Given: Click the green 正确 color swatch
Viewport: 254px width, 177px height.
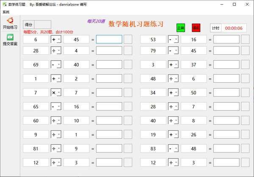Looking at the screenshot, I should tap(181, 28).
